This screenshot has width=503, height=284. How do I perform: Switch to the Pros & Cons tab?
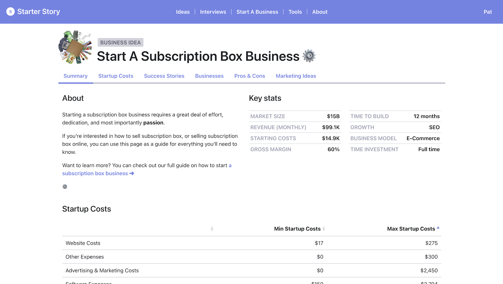250,76
